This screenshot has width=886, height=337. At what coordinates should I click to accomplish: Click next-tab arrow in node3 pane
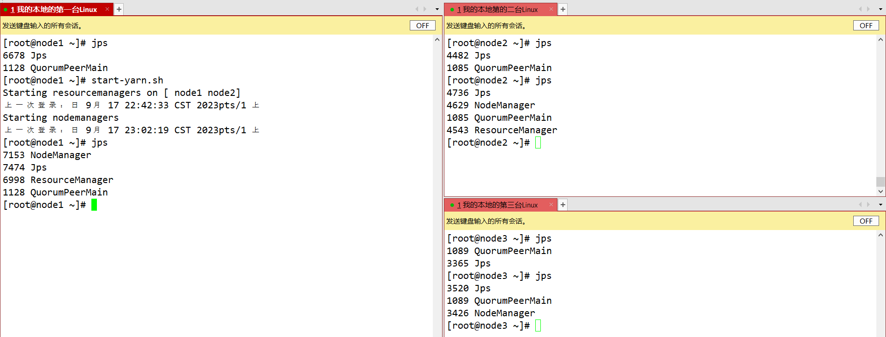pos(868,205)
